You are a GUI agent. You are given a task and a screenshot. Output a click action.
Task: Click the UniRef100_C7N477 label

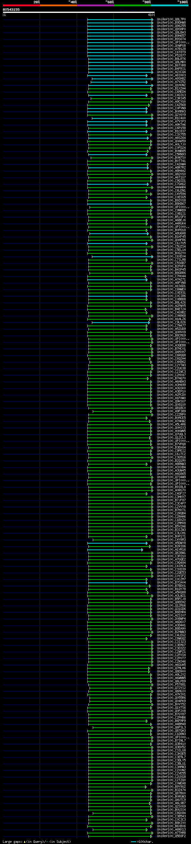(171, 325)
